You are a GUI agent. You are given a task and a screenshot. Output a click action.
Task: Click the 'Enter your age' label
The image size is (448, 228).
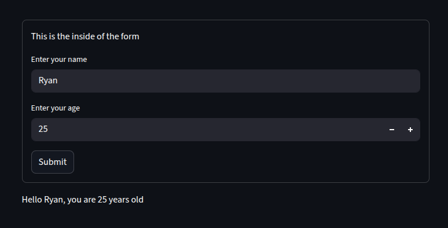[x=56, y=108]
